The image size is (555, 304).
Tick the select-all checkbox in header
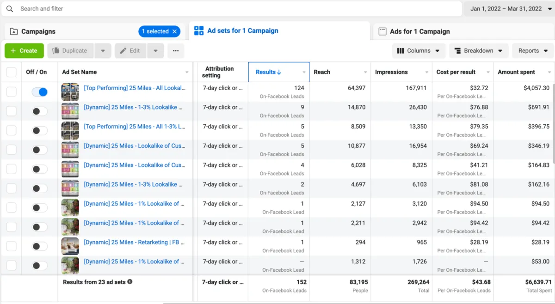pos(11,72)
